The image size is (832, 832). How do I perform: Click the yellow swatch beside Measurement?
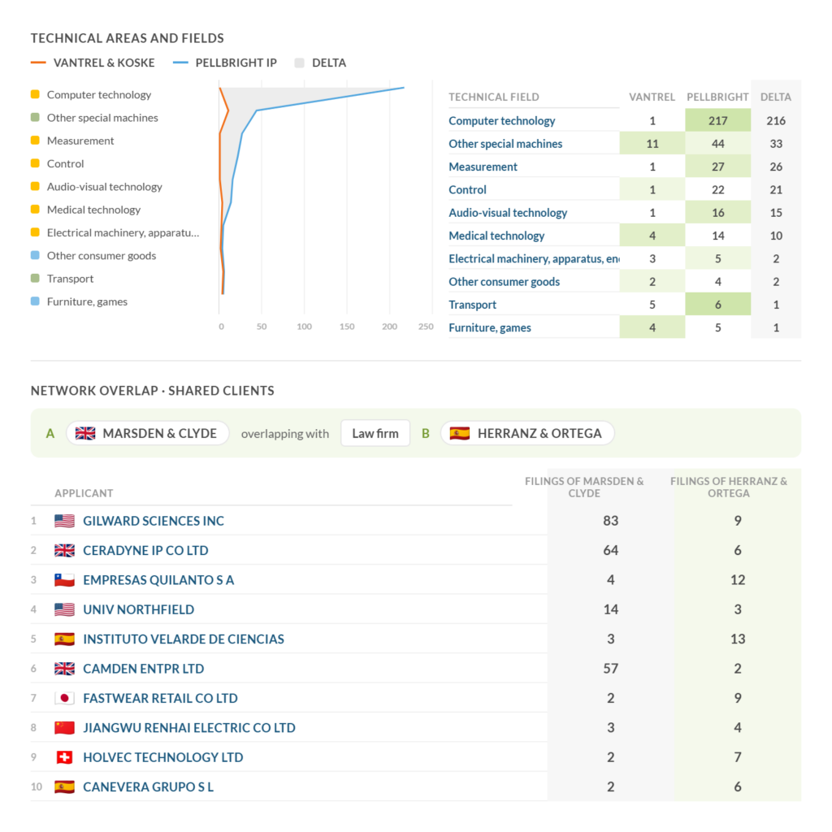point(35,140)
